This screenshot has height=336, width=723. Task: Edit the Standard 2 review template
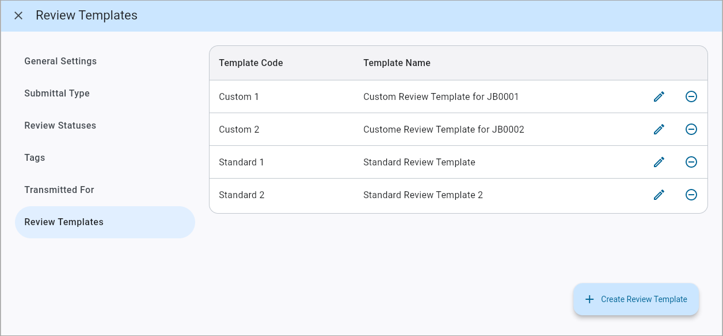[x=659, y=195]
